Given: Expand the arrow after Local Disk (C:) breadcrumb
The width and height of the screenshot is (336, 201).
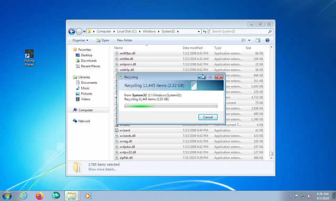Looking at the screenshot, I should click(140, 31).
